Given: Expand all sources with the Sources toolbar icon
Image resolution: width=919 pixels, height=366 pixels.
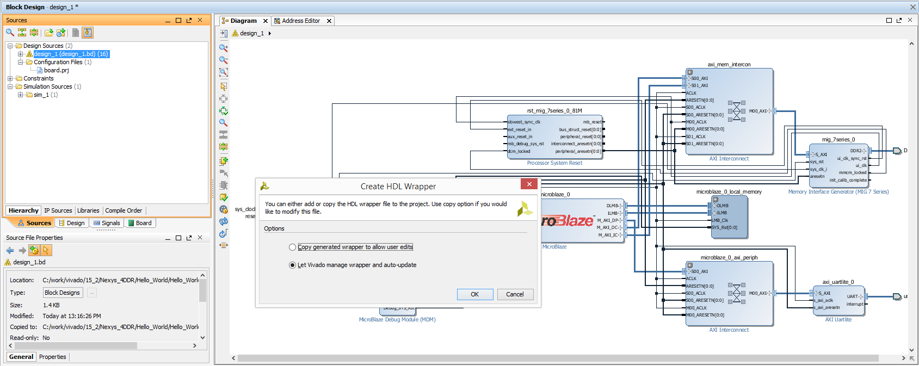Looking at the screenshot, I should (x=34, y=33).
